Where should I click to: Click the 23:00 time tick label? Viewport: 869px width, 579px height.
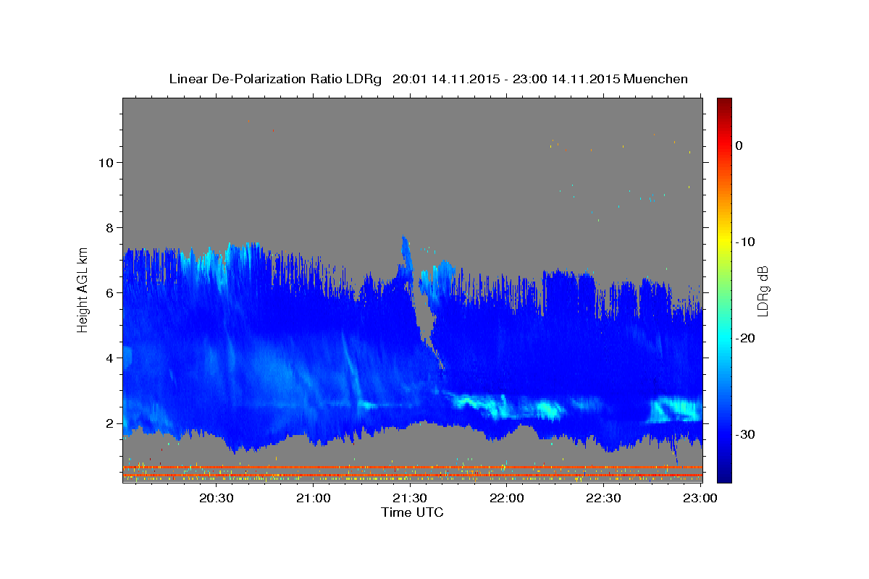tap(700, 499)
